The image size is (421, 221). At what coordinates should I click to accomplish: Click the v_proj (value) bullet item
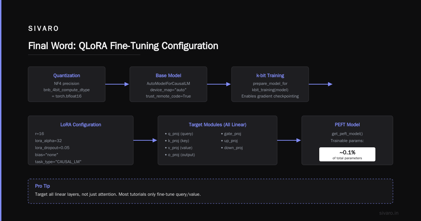179,148
